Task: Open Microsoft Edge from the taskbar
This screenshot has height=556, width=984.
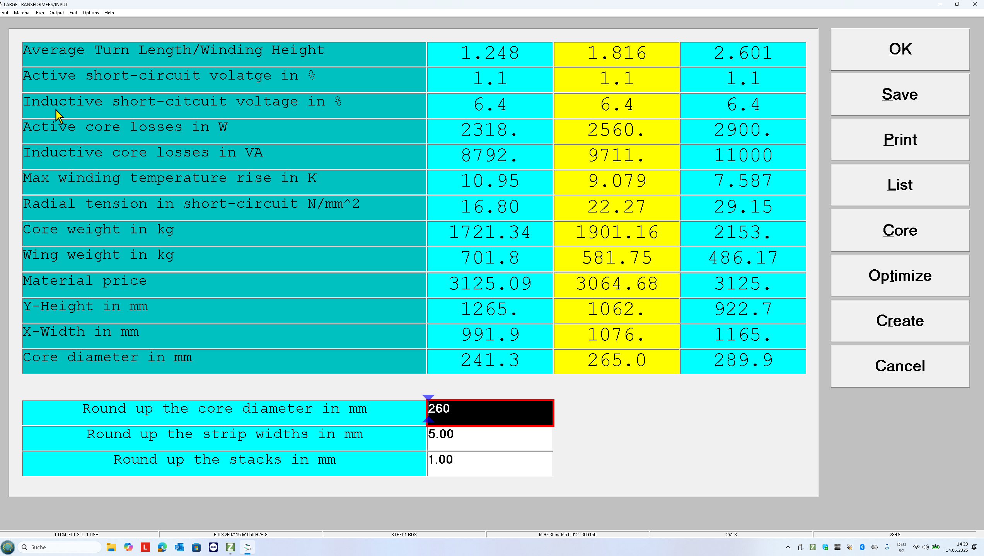Action: pos(162,547)
